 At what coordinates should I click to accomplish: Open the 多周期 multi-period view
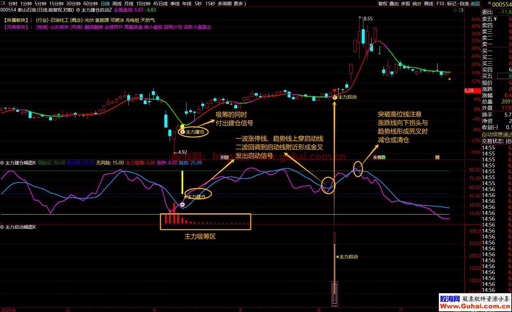pos(225,4)
